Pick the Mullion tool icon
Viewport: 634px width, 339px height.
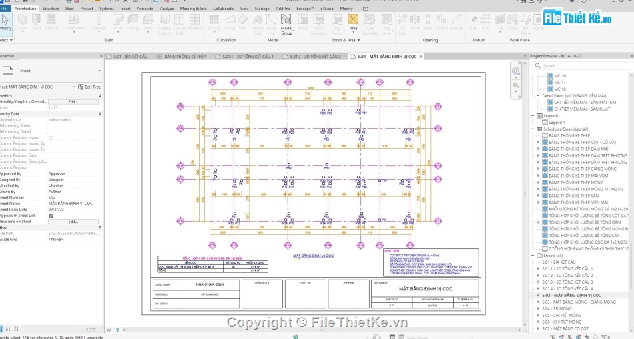point(194,22)
